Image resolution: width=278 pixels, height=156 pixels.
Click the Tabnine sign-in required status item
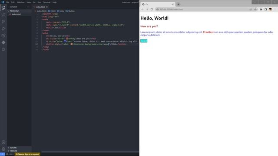click(27, 154)
